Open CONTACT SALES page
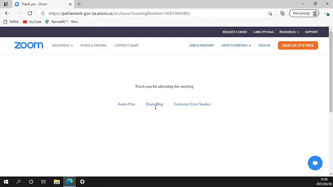 (127, 45)
